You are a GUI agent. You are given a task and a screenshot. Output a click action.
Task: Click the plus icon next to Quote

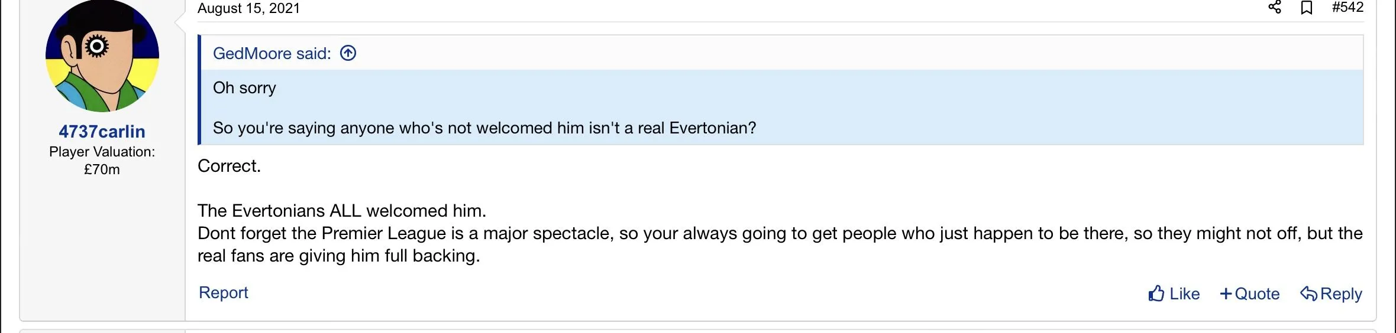coord(1226,293)
